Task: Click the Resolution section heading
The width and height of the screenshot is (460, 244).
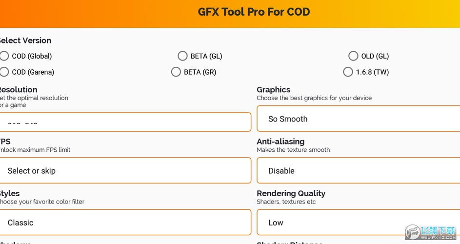Action: pos(19,90)
